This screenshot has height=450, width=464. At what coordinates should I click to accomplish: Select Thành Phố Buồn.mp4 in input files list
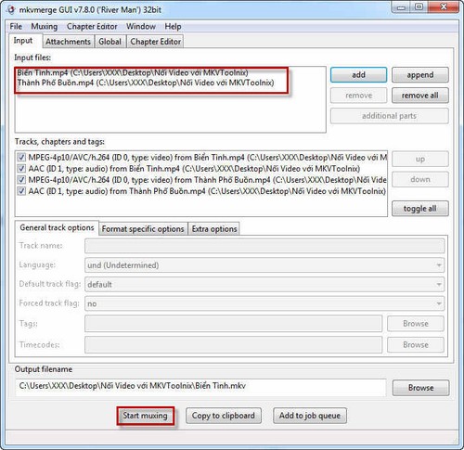pyautogui.click(x=146, y=83)
